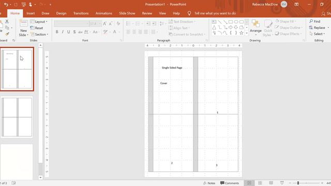Open the Insert tab

31,13
